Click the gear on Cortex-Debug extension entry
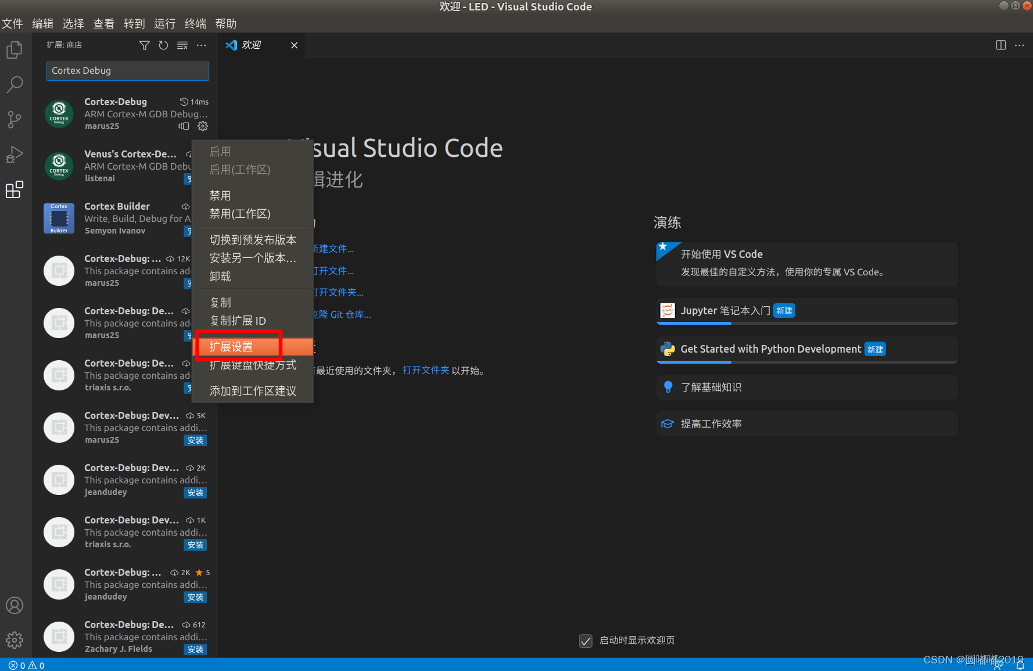Viewport: 1033px width, 671px height. [x=202, y=126]
